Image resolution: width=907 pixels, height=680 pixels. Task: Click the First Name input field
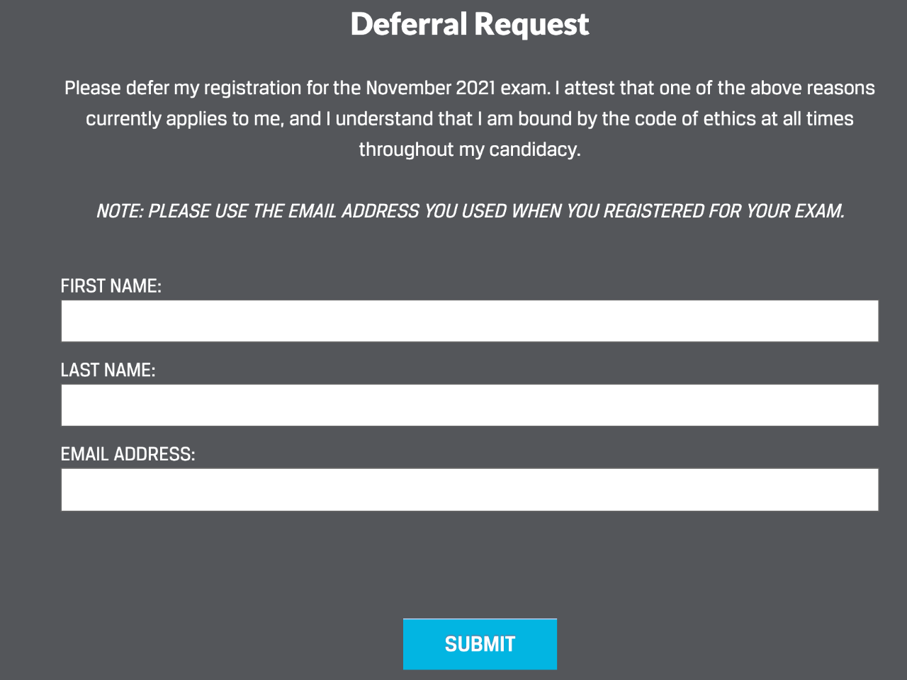[x=469, y=321]
